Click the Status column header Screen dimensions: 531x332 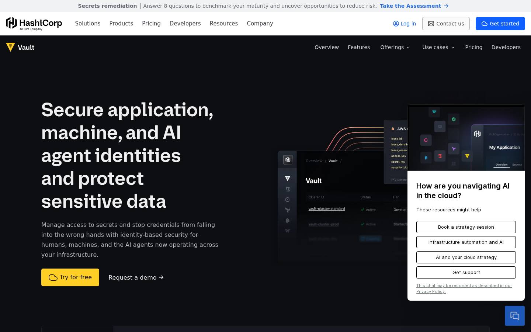[x=365, y=197]
